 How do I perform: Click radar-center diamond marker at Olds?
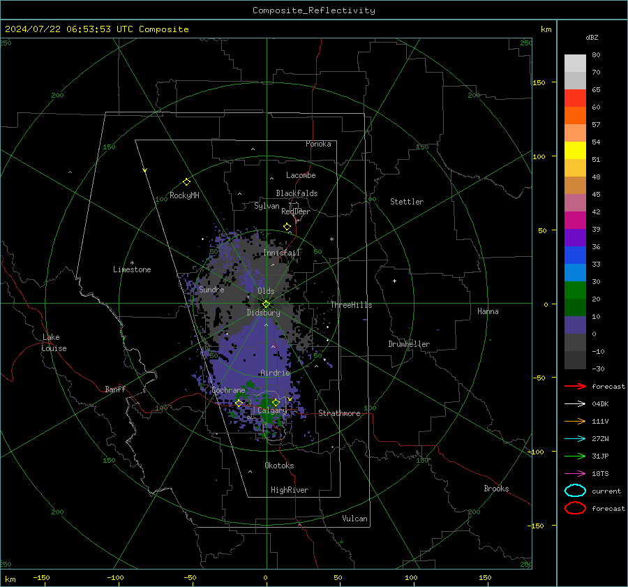[266, 304]
